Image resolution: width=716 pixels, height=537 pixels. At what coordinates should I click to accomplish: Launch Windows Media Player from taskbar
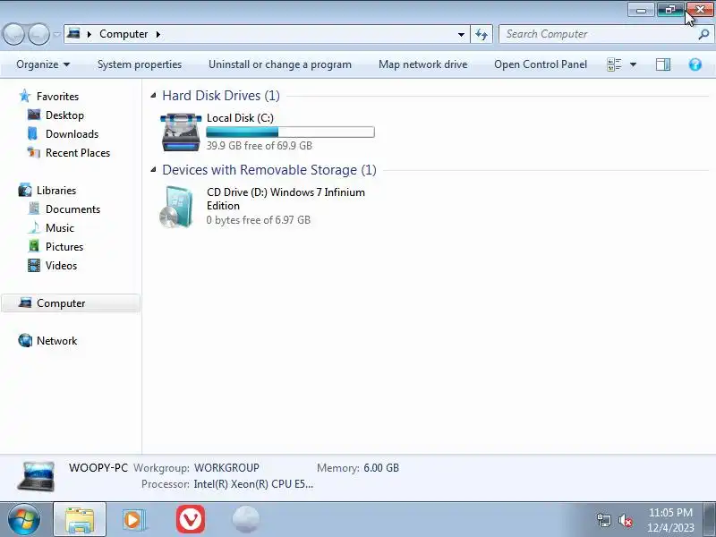tap(134, 520)
